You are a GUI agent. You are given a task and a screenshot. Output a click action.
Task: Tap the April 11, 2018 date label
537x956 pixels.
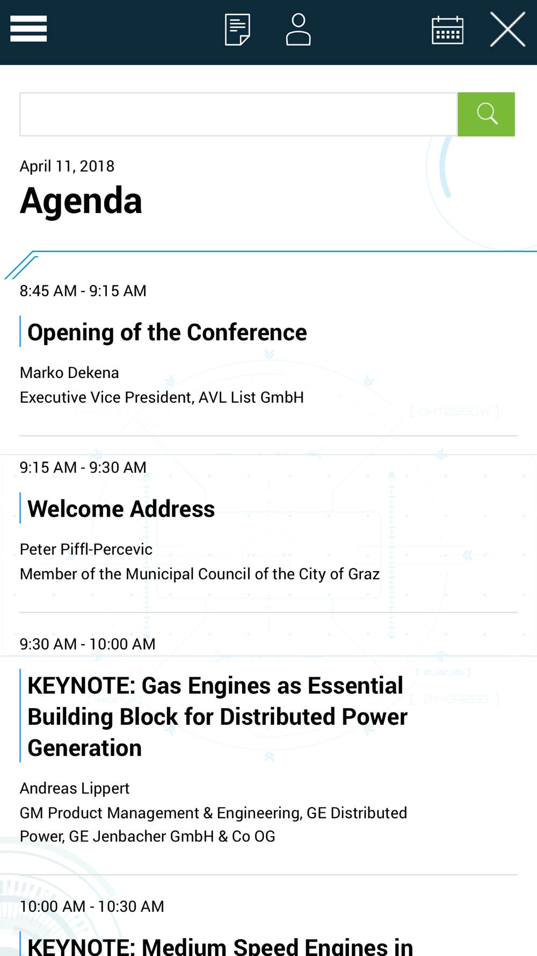coord(67,166)
